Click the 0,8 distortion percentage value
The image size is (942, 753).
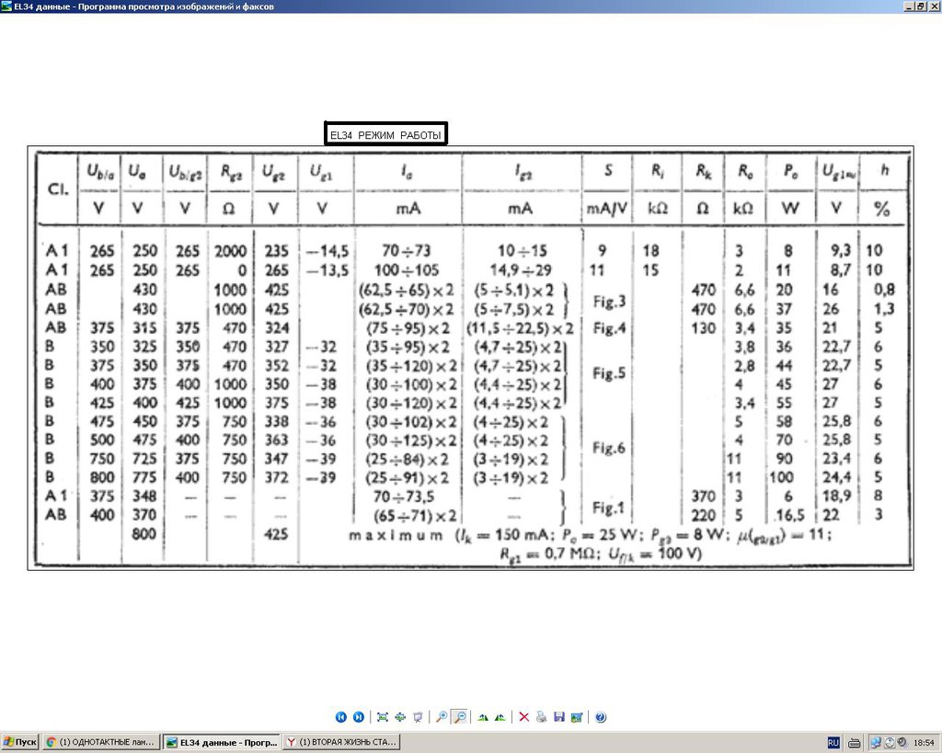tap(884, 290)
